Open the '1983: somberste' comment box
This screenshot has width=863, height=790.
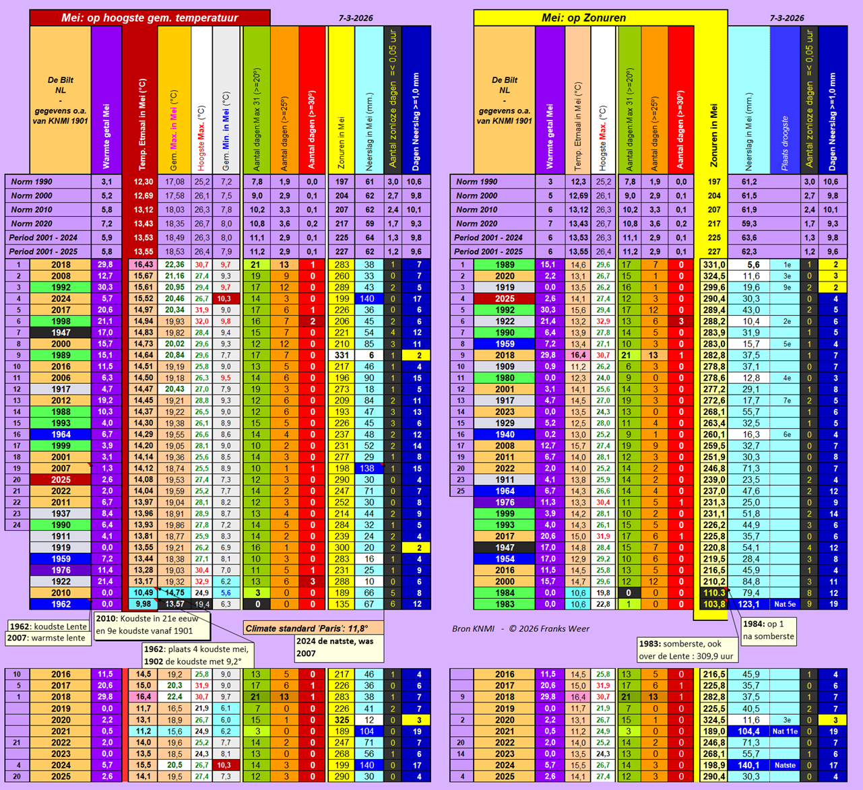(x=687, y=650)
